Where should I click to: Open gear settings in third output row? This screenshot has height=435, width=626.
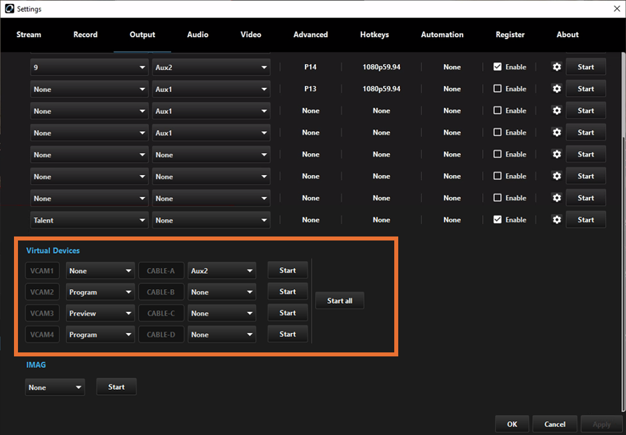pos(557,111)
